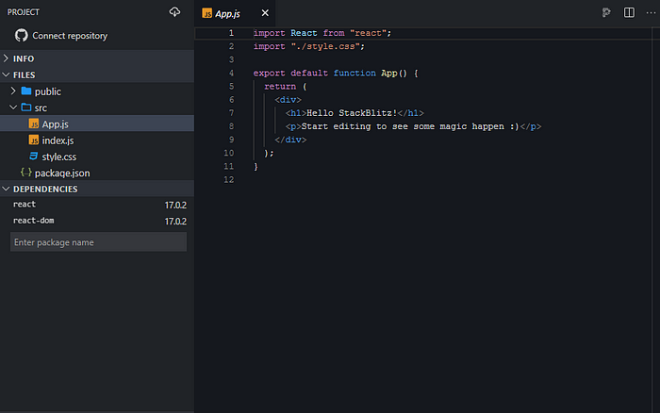Viewport: 660px width, 413px height.
Task: Expand the public folder chevron
Action: pos(13,91)
